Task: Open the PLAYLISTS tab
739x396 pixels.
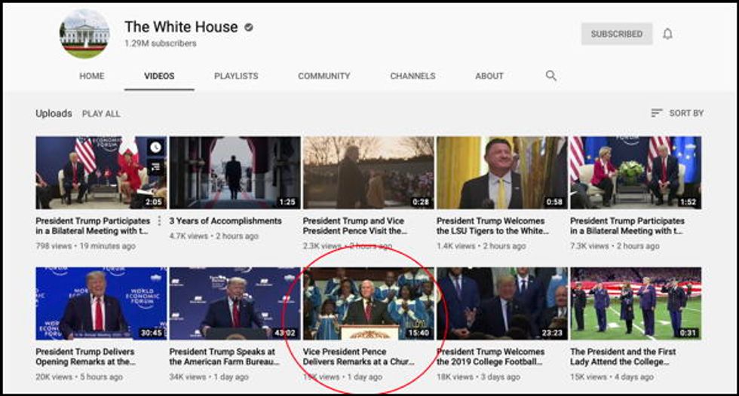Action: tap(236, 76)
